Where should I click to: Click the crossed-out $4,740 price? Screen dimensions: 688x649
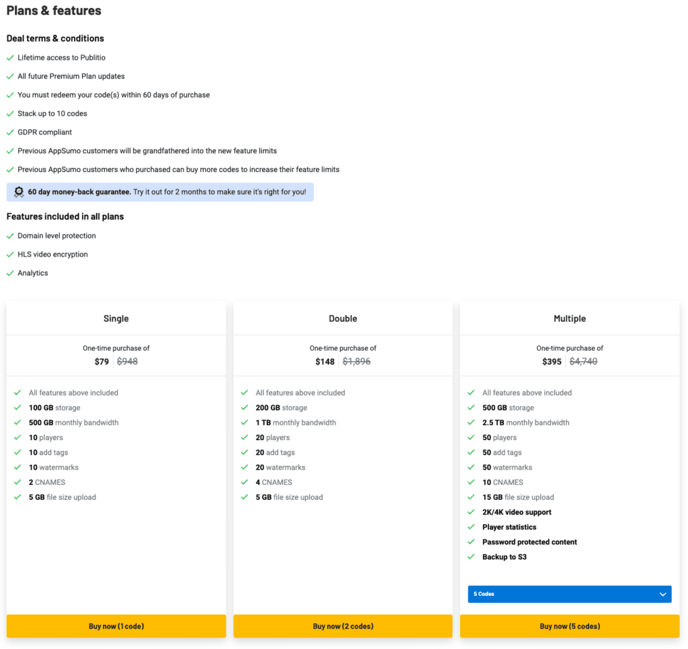click(x=584, y=361)
